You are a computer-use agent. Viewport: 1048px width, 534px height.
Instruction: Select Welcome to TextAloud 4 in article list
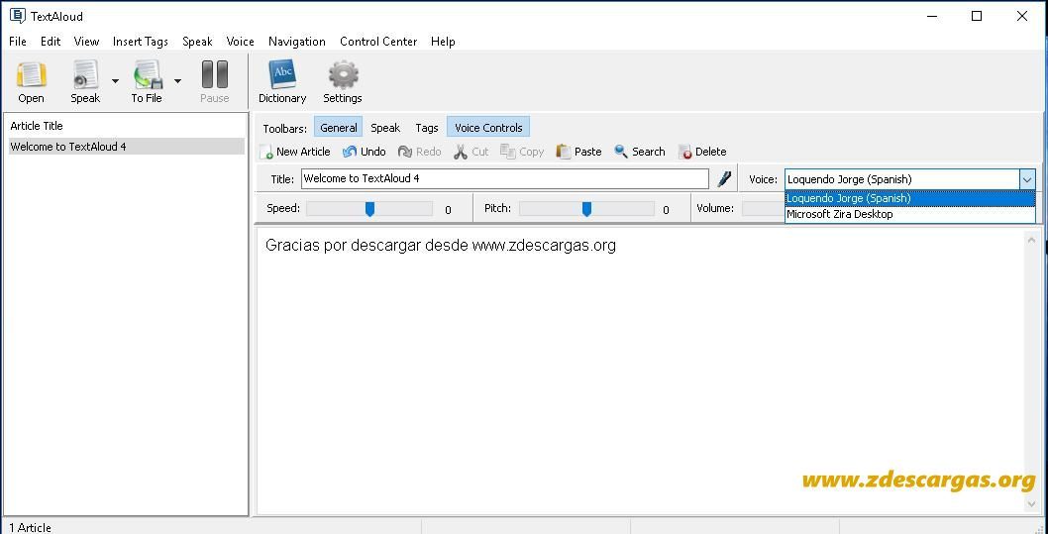click(127, 147)
